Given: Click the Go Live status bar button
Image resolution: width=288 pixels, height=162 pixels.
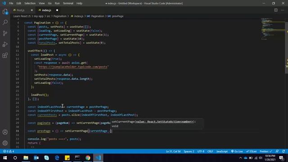Looking at the screenshot, I should coord(237,151).
